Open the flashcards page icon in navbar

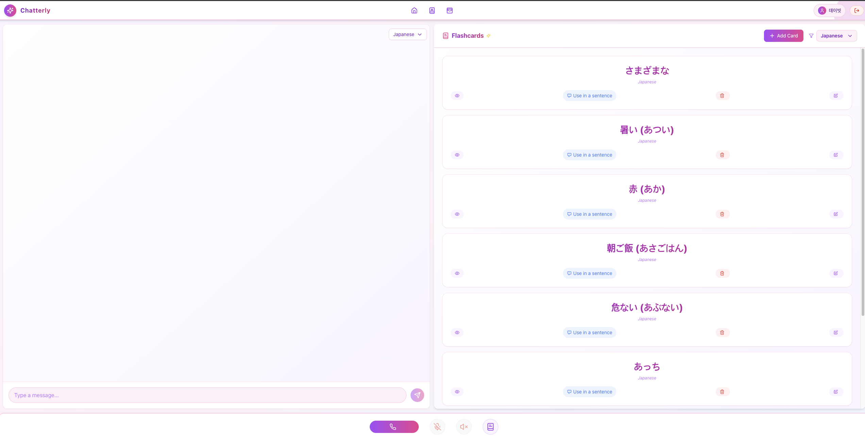click(432, 11)
